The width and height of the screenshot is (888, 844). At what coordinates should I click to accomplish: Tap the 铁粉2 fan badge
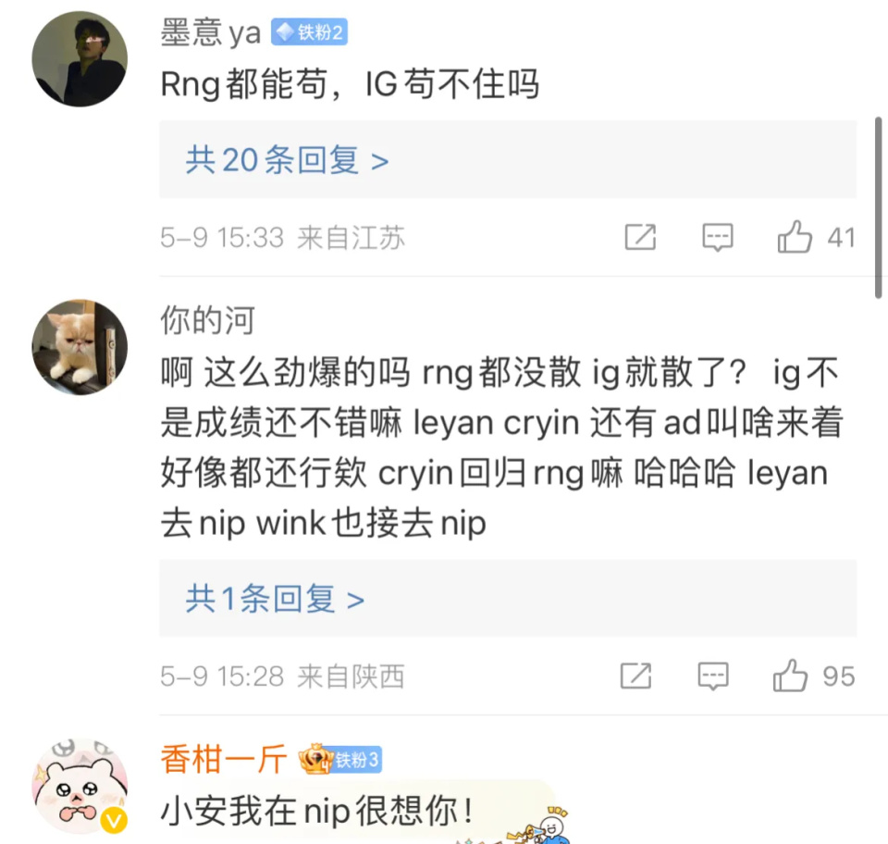[309, 31]
